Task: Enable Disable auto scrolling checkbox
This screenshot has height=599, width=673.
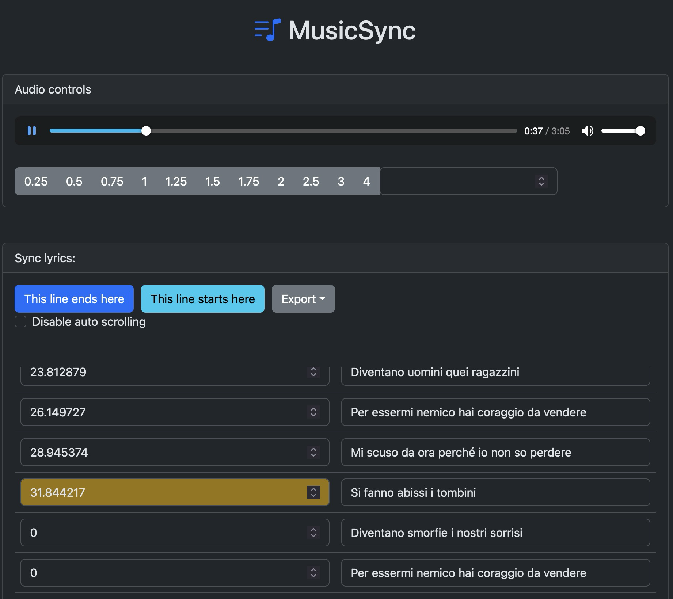Action: pos(20,322)
